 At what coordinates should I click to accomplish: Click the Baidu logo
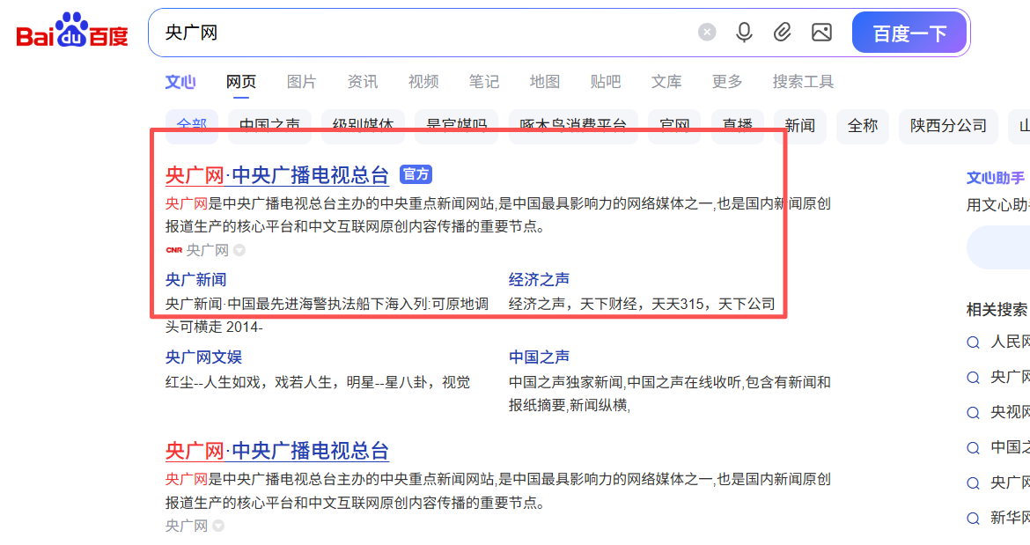[72, 33]
